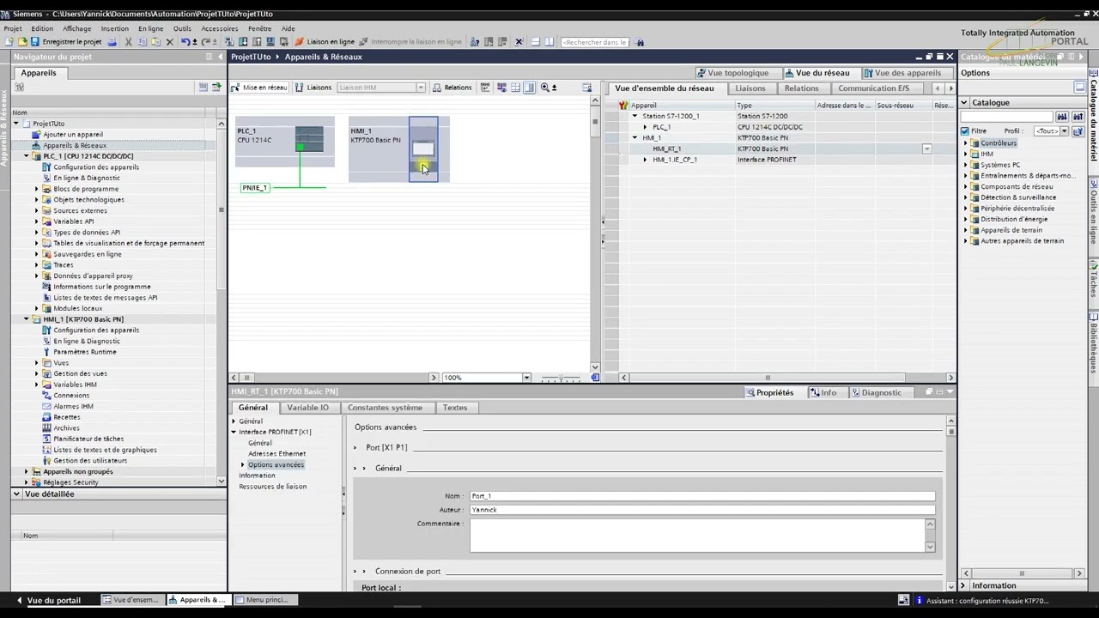Screen dimensions: 1099x618
Task: Expand Composants de réseau catalogue folder
Action: pyautogui.click(x=965, y=186)
